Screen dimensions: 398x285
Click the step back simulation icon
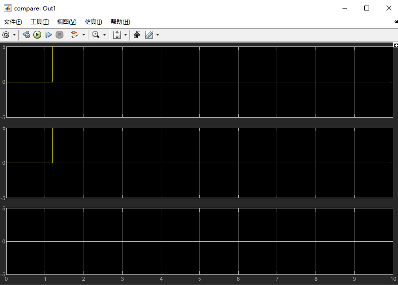point(27,35)
